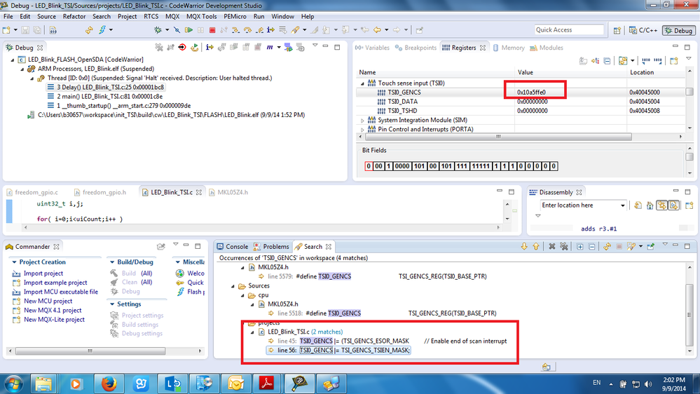Click New MQX-Lite project link
The height and width of the screenshot is (394, 700).
pyautogui.click(x=54, y=320)
